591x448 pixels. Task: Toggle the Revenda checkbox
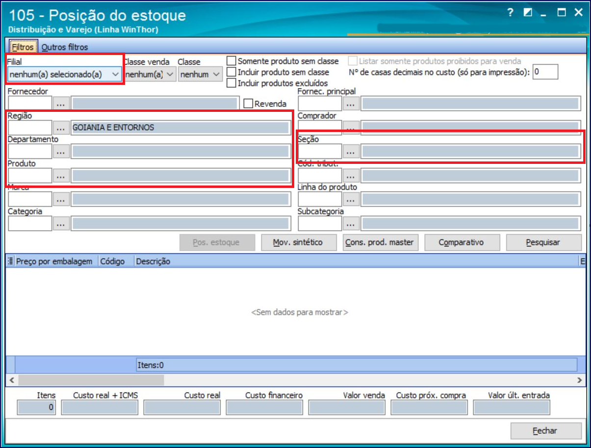tap(248, 104)
